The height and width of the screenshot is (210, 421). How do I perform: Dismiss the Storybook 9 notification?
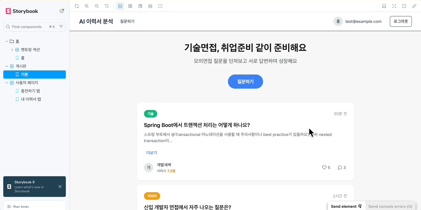(x=60, y=186)
